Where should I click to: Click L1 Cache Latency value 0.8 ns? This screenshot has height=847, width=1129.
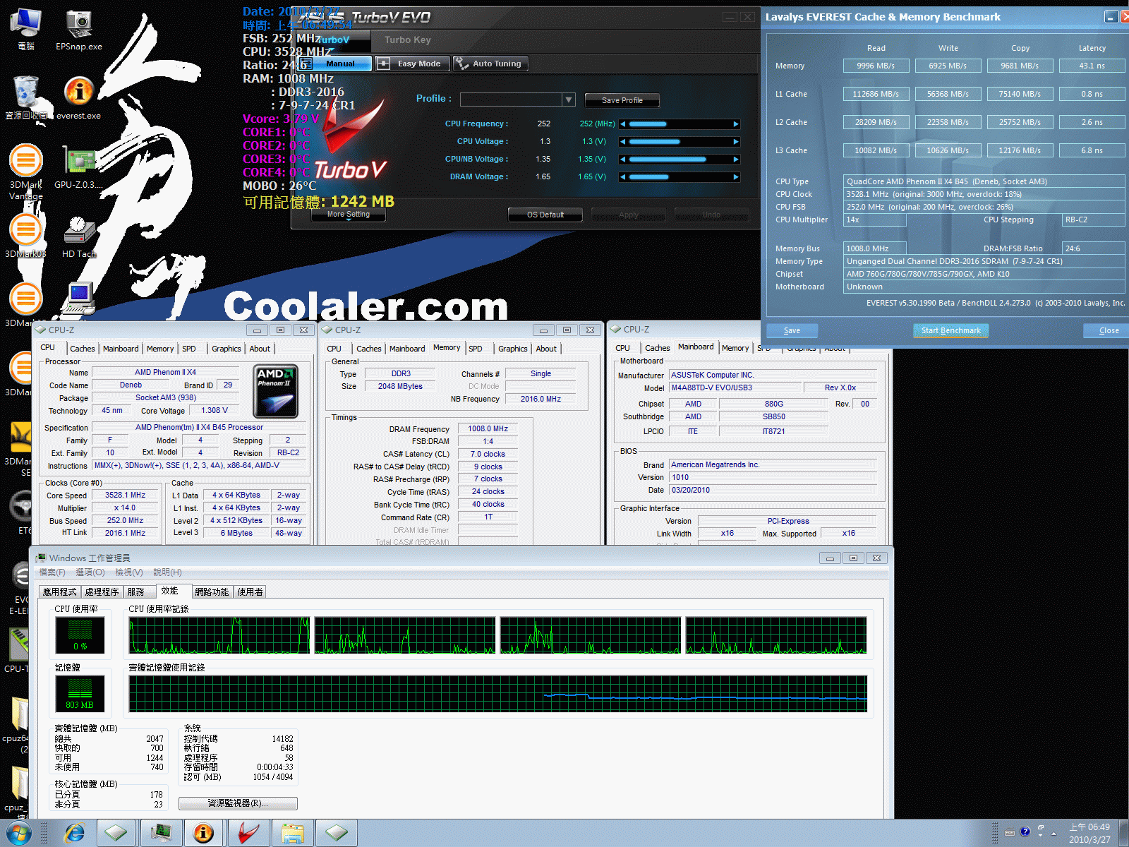[1092, 94]
